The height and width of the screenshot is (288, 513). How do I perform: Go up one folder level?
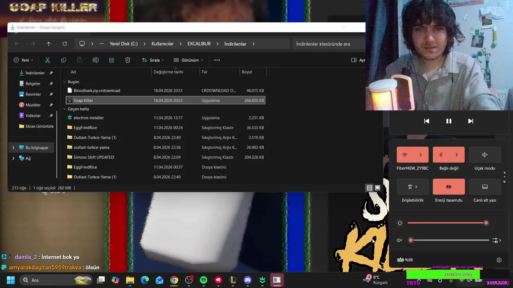point(48,44)
